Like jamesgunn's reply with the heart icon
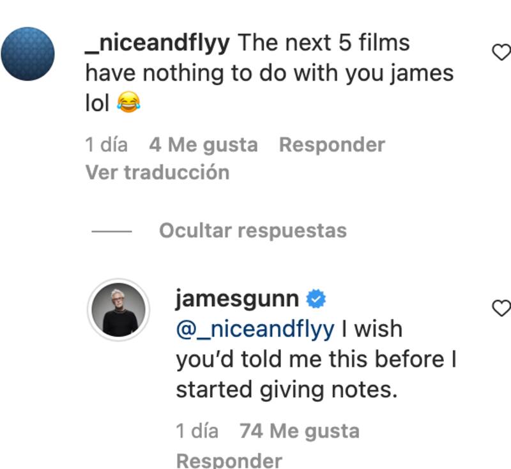The width and height of the screenshot is (511, 469). click(x=501, y=308)
